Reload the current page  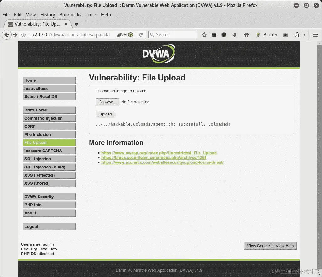tap(141, 35)
